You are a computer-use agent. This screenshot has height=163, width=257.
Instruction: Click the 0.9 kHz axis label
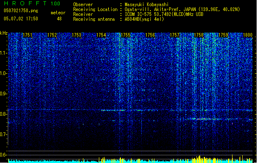point(3,94)
